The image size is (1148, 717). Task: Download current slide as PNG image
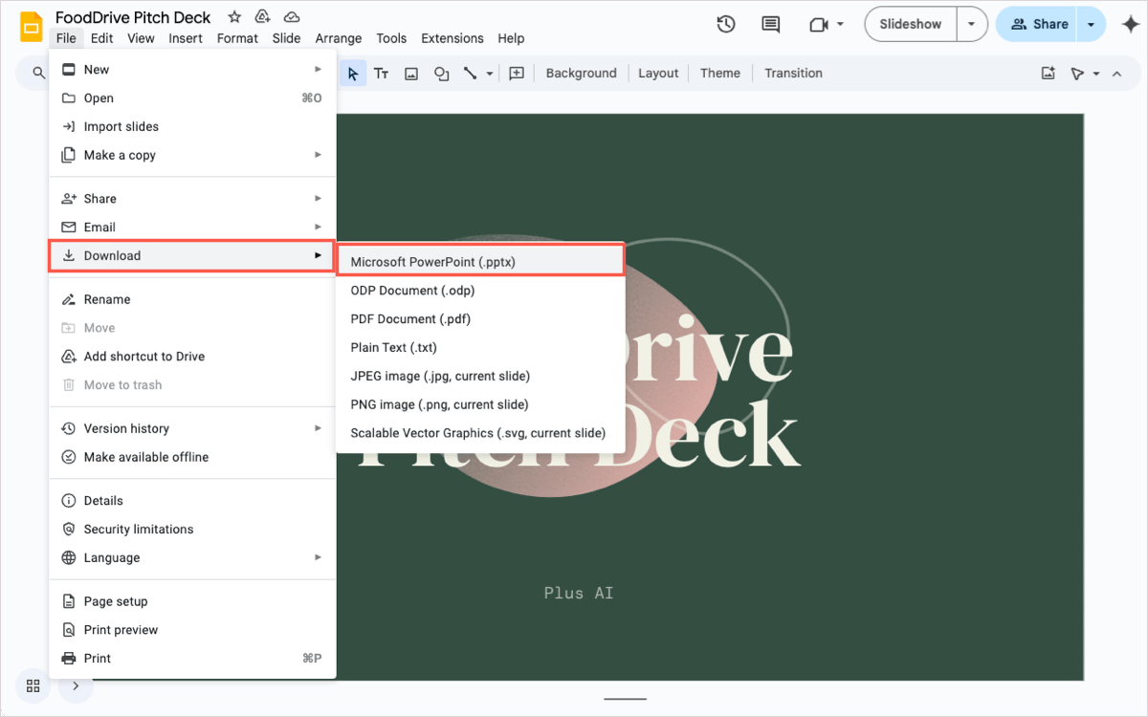480,404
